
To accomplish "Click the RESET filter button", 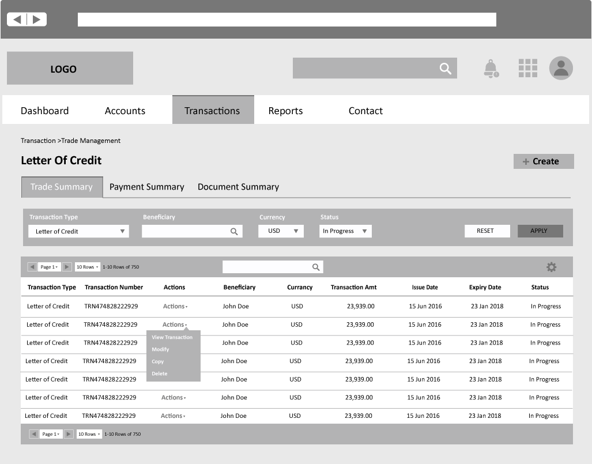I will tap(487, 231).
